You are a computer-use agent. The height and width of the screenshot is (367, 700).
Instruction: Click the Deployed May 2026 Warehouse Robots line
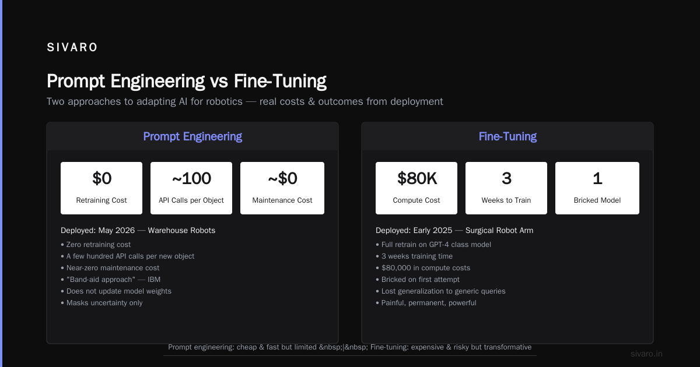[138, 231]
